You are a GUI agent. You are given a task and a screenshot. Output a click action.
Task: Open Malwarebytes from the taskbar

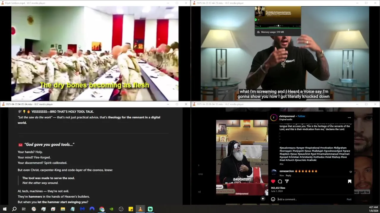pyautogui.click(x=82, y=209)
